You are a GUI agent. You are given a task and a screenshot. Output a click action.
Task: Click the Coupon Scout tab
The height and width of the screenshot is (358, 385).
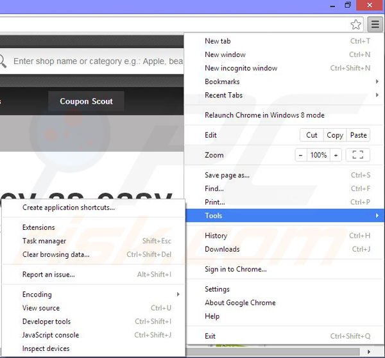pyautogui.click(x=86, y=101)
